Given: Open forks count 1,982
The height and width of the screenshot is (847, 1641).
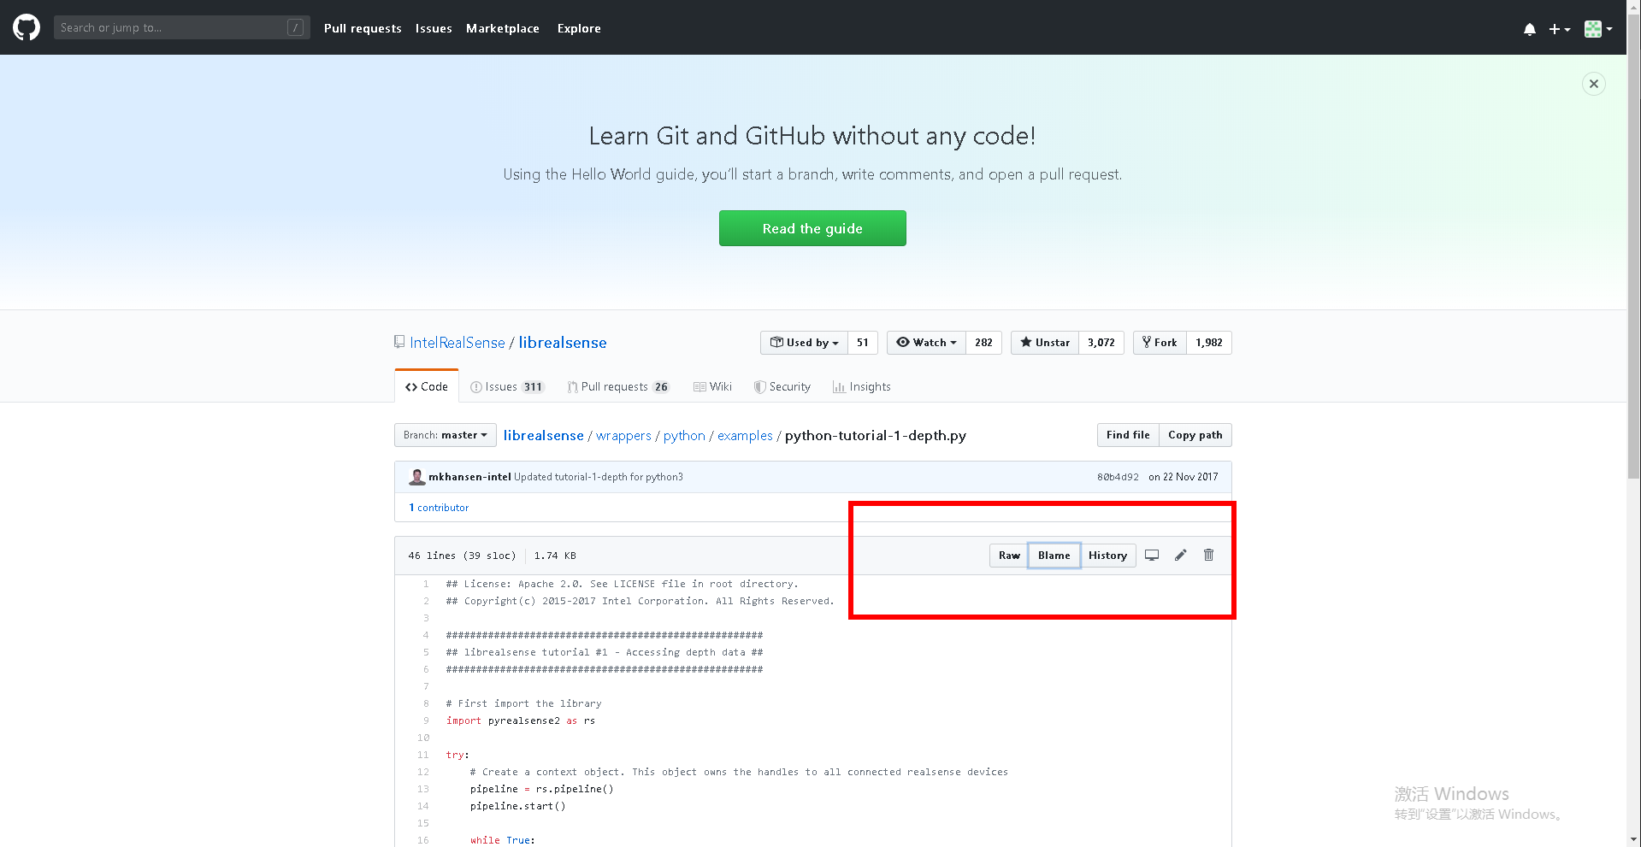Looking at the screenshot, I should coord(1209,343).
